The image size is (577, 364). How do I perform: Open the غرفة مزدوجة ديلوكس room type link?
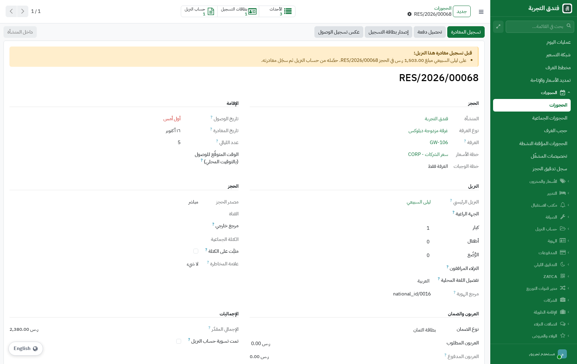[428, 131]
